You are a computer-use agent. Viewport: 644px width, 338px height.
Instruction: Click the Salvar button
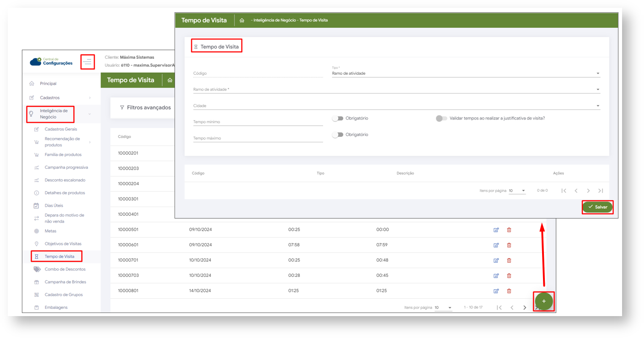tap(597, 207)
